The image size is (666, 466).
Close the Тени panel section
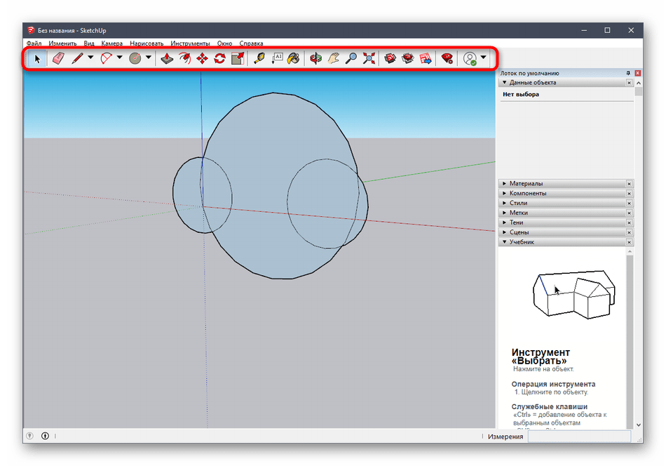point(629,222)
